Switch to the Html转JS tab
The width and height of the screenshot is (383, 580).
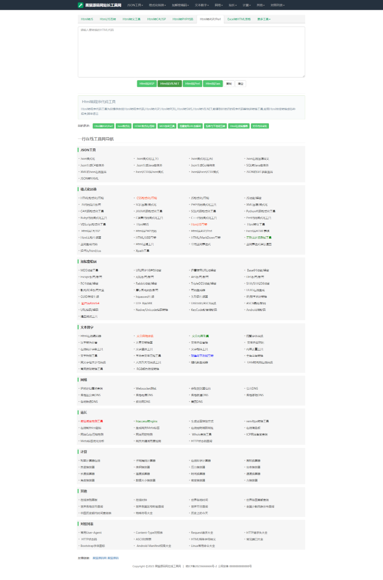pos(87,19)
